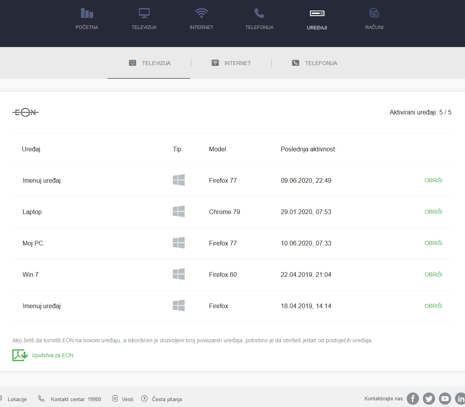Viewport: 465px width, 407px height.
Task: Click OBRIŠI for the Win 7 device
Action: pyautogui.click(x=433, y=275)
